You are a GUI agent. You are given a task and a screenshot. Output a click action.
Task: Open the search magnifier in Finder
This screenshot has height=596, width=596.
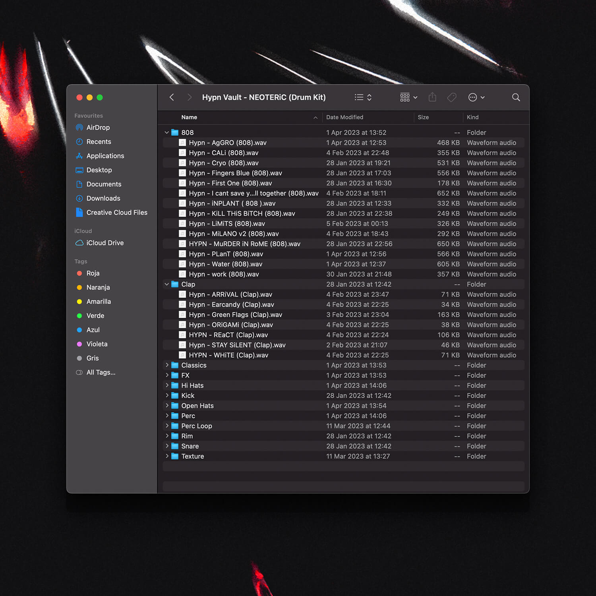pyautogui.click(x=516, y=97)
